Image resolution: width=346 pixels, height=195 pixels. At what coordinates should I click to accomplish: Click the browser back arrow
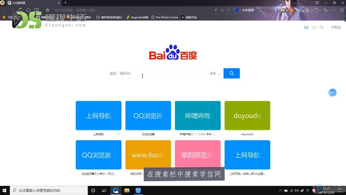coord(4,10)
